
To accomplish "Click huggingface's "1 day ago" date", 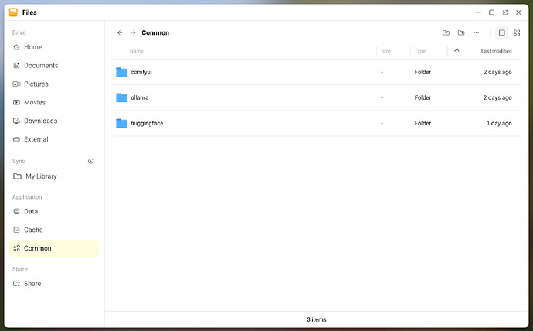I will click(499, 123).
